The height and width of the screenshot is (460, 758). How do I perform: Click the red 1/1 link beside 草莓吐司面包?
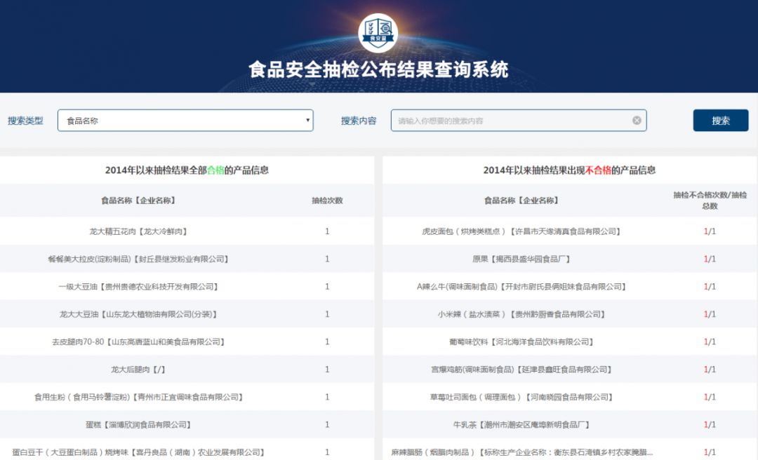point(709,396)
